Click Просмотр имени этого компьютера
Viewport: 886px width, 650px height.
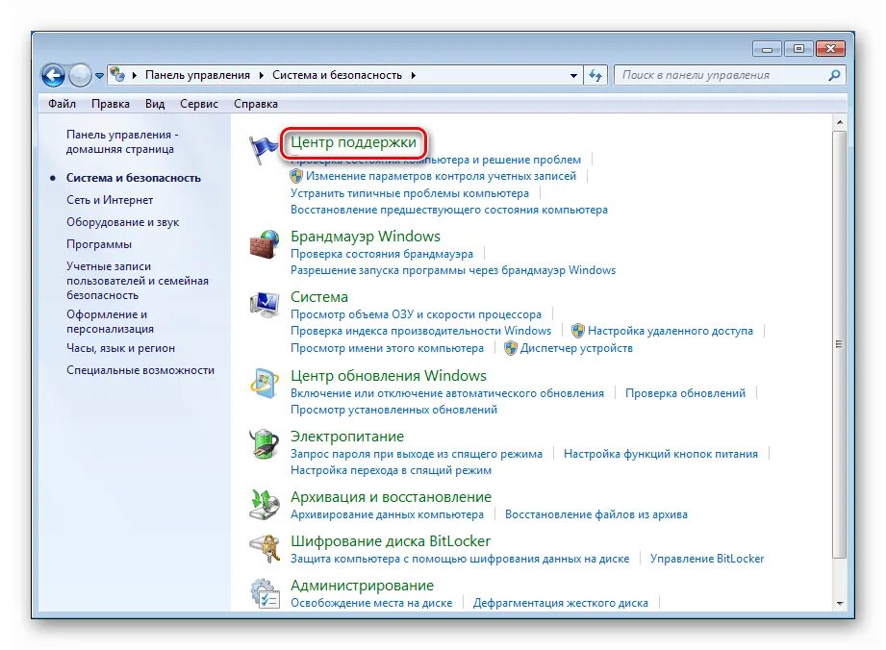click(x=387, y=348)
